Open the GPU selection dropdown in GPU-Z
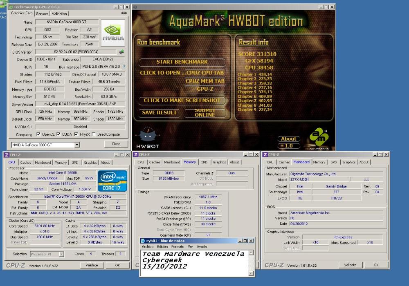 77,145
